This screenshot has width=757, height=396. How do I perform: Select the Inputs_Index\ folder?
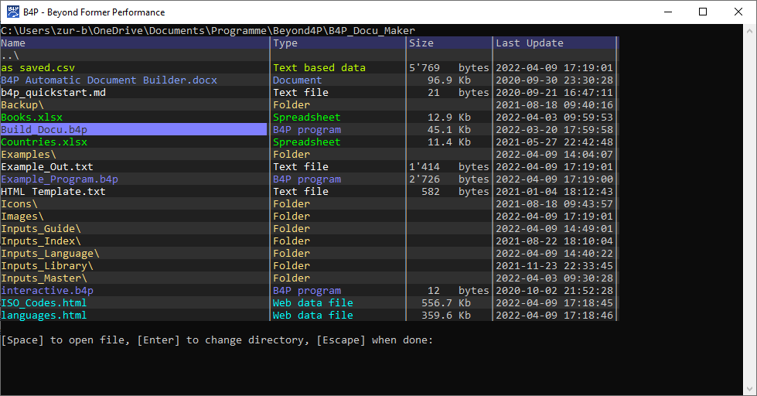[41, 241]
